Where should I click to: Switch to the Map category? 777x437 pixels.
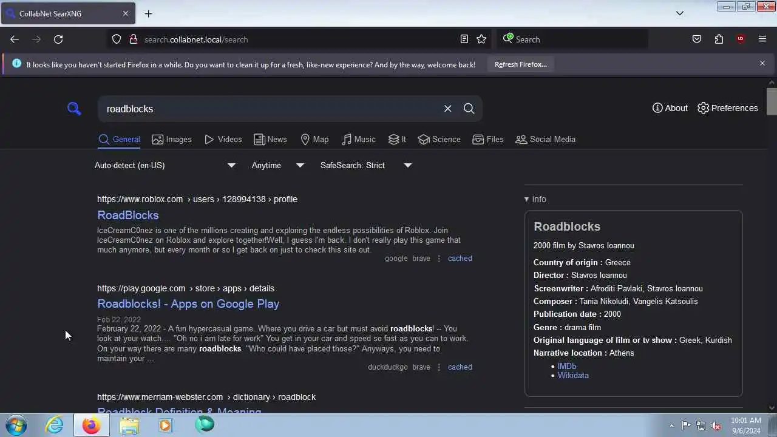pyautogui.click(x=314, y=139)
